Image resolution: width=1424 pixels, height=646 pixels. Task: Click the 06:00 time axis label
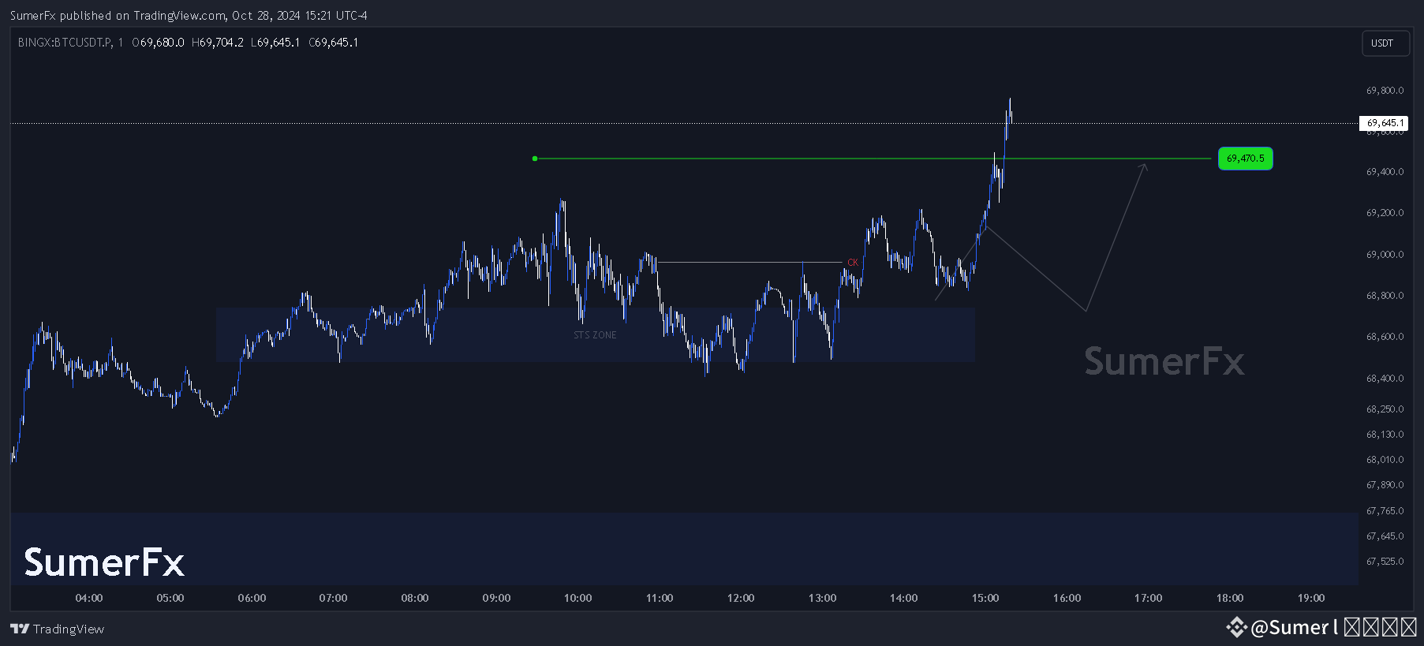click(x=252, y=598)
